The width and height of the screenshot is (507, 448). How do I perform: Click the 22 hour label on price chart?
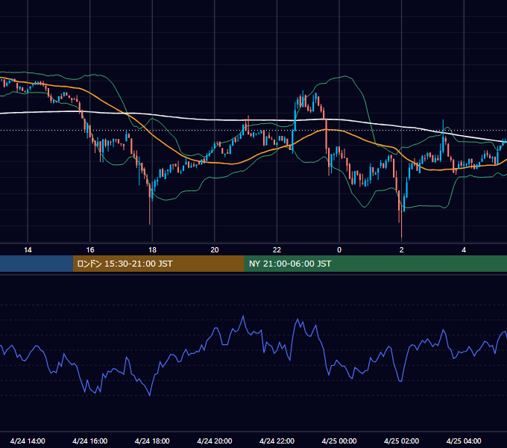pyautogui.click(x=277, y=250)
